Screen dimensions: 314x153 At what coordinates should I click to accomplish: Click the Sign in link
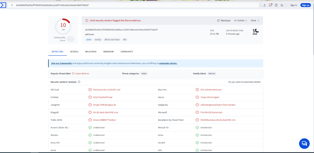(x=294, y=5)
